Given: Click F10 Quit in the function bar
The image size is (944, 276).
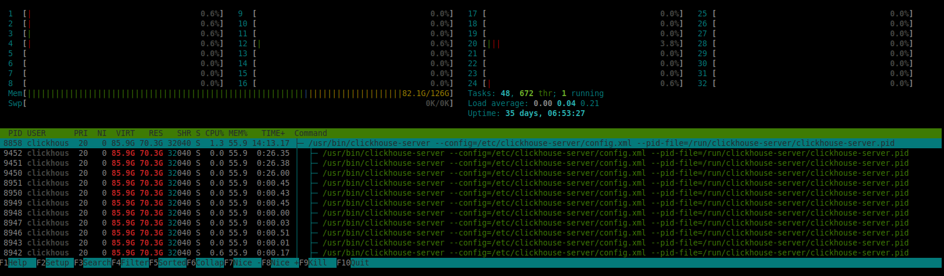Looking at the screenshot, I should pos(353,263).
